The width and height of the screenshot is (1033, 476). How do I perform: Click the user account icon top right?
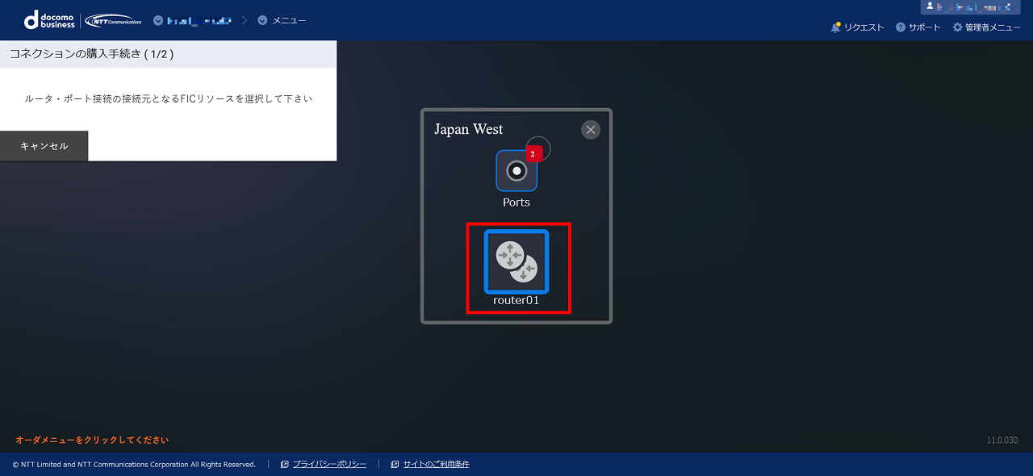[x=930, y=6]
